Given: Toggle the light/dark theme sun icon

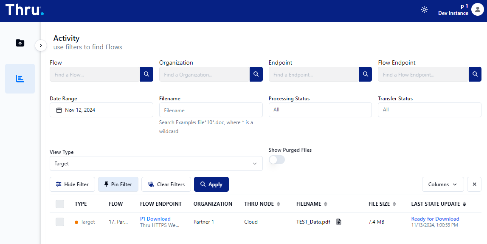Looking at the screenshot, I should (x=424, y=10).
